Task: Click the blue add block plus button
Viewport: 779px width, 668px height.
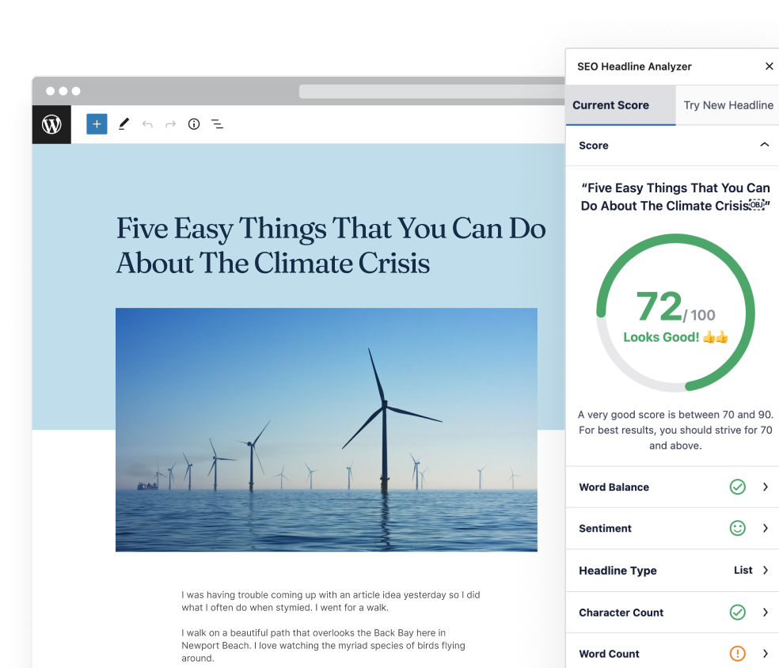Action: (x=97, y=124)
